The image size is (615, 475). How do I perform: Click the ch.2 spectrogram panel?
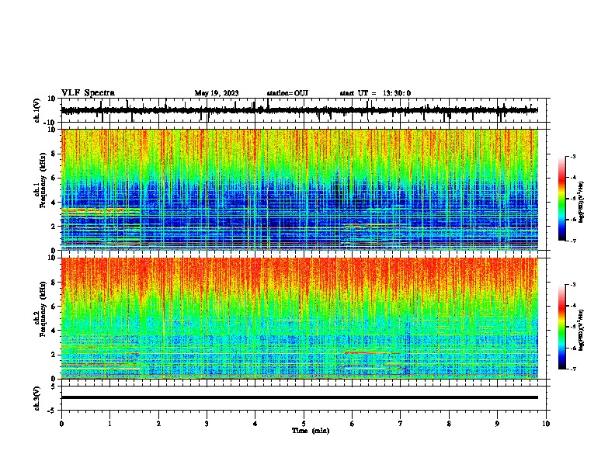(x=300, y=318)
